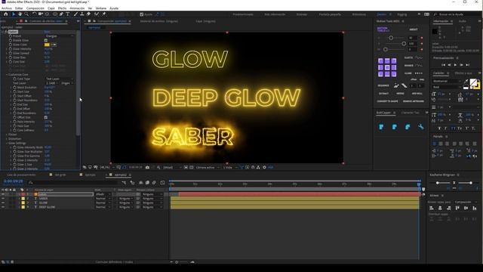Select the Puppet Pin tool
Image resolution: width=483 pixels, height=272 pixels.
pos(104,14)
